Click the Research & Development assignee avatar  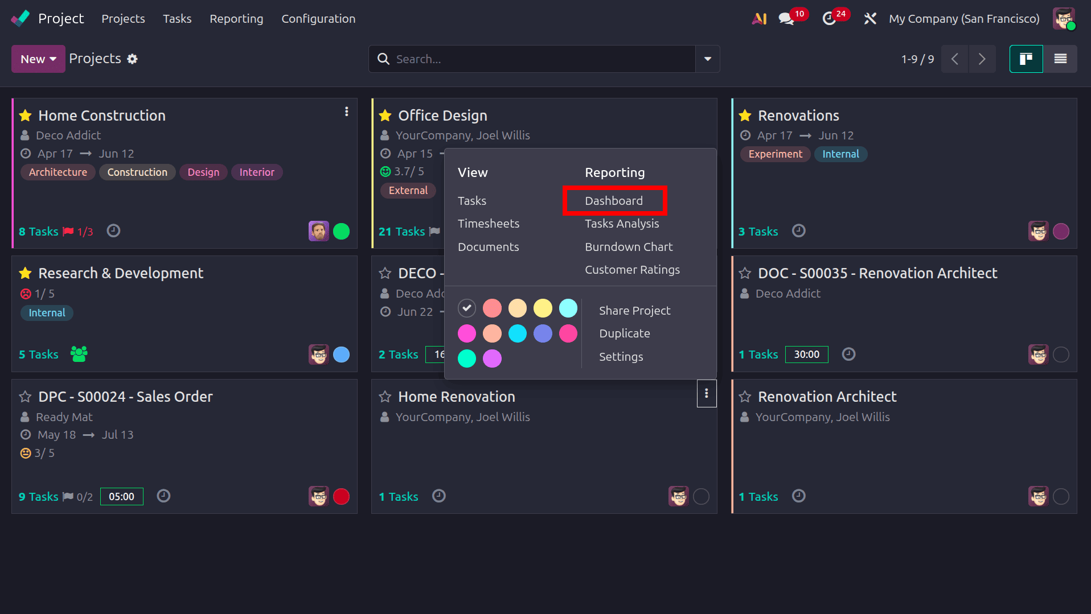pos(319,355)
